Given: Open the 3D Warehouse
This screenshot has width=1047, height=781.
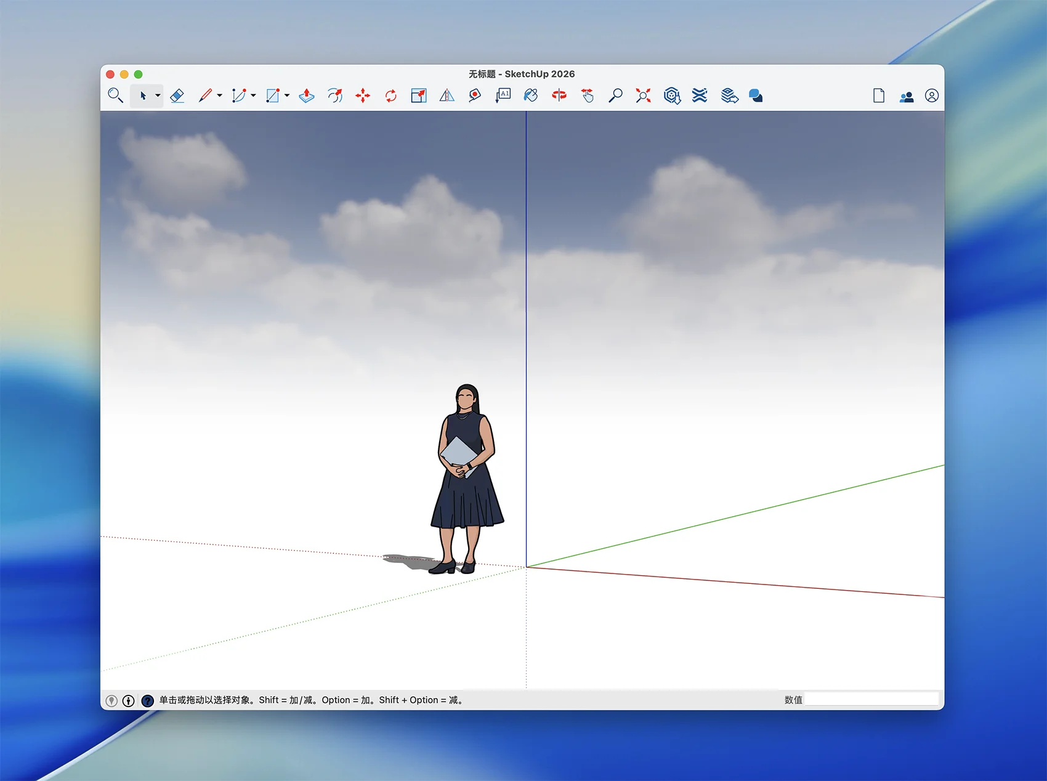Looking at the screenshot, I should pyautogui.click(x=672, y=95).
